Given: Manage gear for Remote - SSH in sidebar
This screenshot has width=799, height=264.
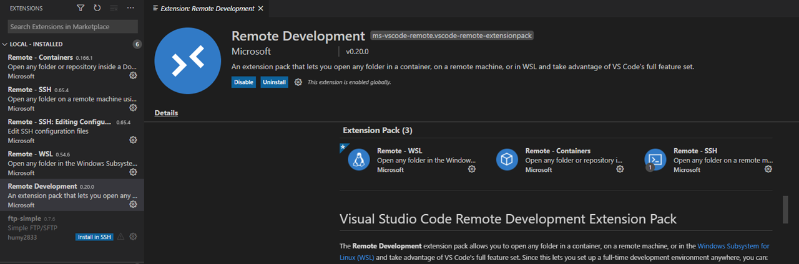Looking at the screenshot, I should pos(133,108).
